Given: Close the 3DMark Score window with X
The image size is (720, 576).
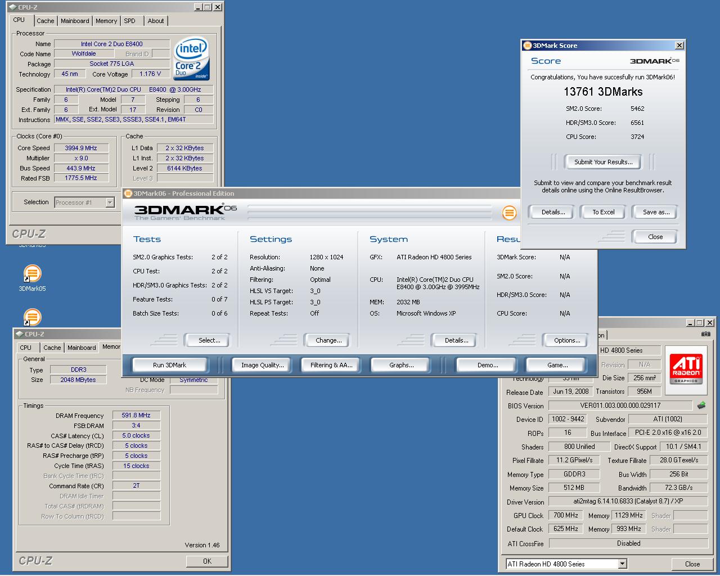Looking at the screenshot, I should pyautogui.click(x=679, y=46).
